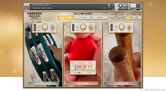This screenshot has height=91, width=166.
Task: Open the Kontakt wrench edit icon
Action: 26,5
